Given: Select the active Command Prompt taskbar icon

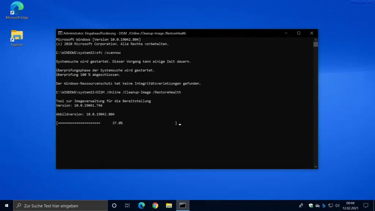Looking at the screenshot, I should 182,206.
